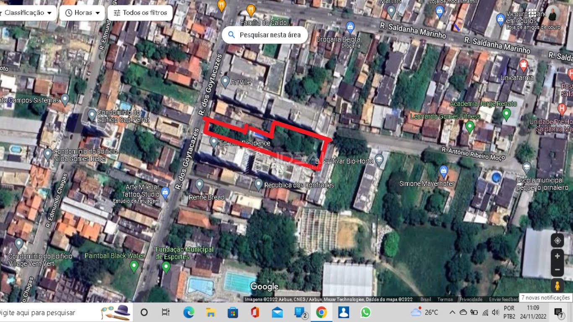
Task: Open File Explorer from the taskbar
Action: 211,312
